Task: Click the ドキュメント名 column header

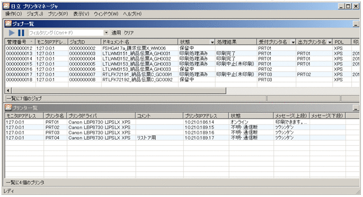Action: pyautogui.click(x=139, y=42)
